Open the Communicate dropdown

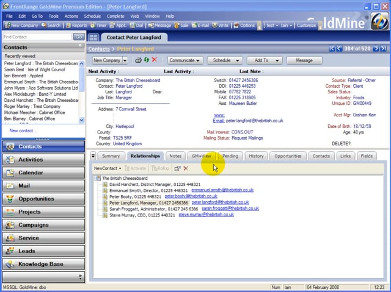tap(185, 60)
